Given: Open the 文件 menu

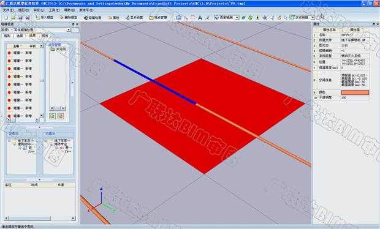Looking at the screenshot, I should click(x=8, y=10).
